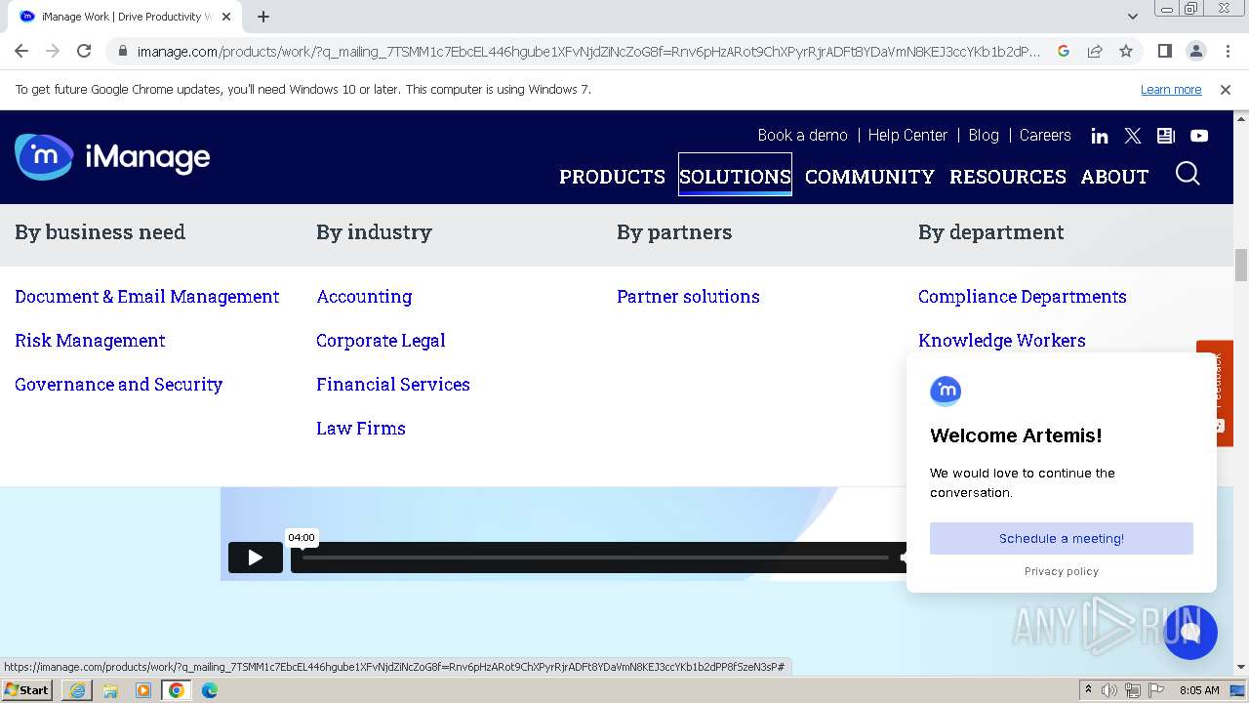Open Risk Management solution

click(x=90, y=341)
